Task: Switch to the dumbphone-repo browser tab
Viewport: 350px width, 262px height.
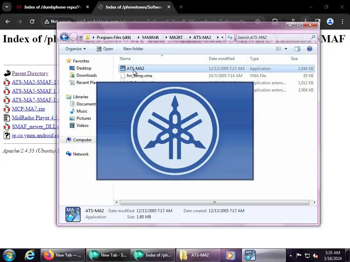Action: [x=53, y=7]
